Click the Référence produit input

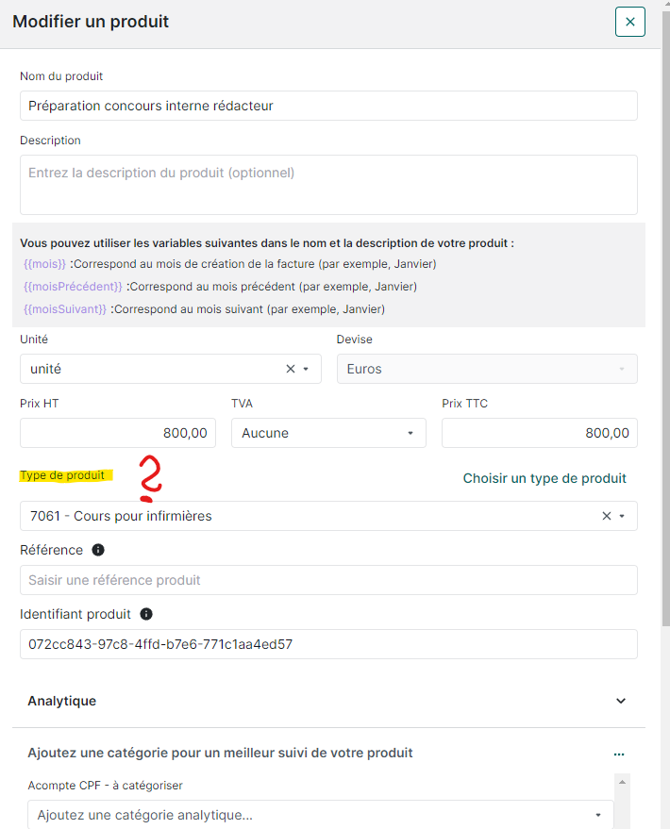click(x=327, y=580)
